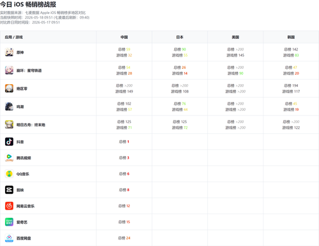This screenshot has height=246, width=319.
Task: Click 终末地 China value 游戏榜 71
Action: 124,127
